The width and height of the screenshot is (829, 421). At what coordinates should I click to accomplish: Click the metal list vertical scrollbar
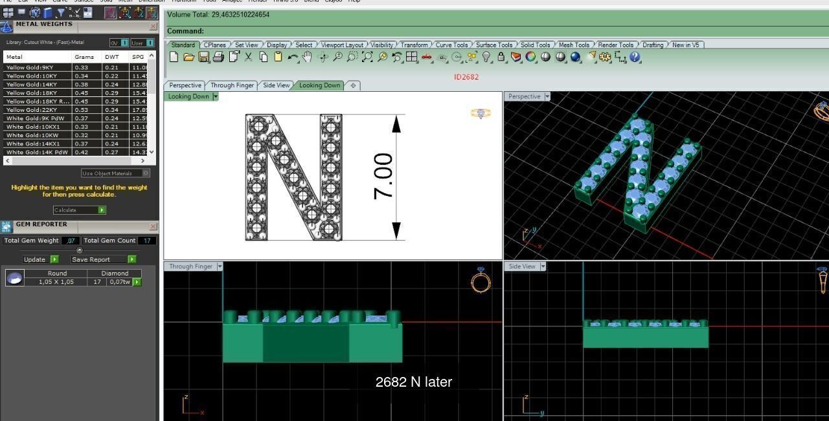coord(152,103)
